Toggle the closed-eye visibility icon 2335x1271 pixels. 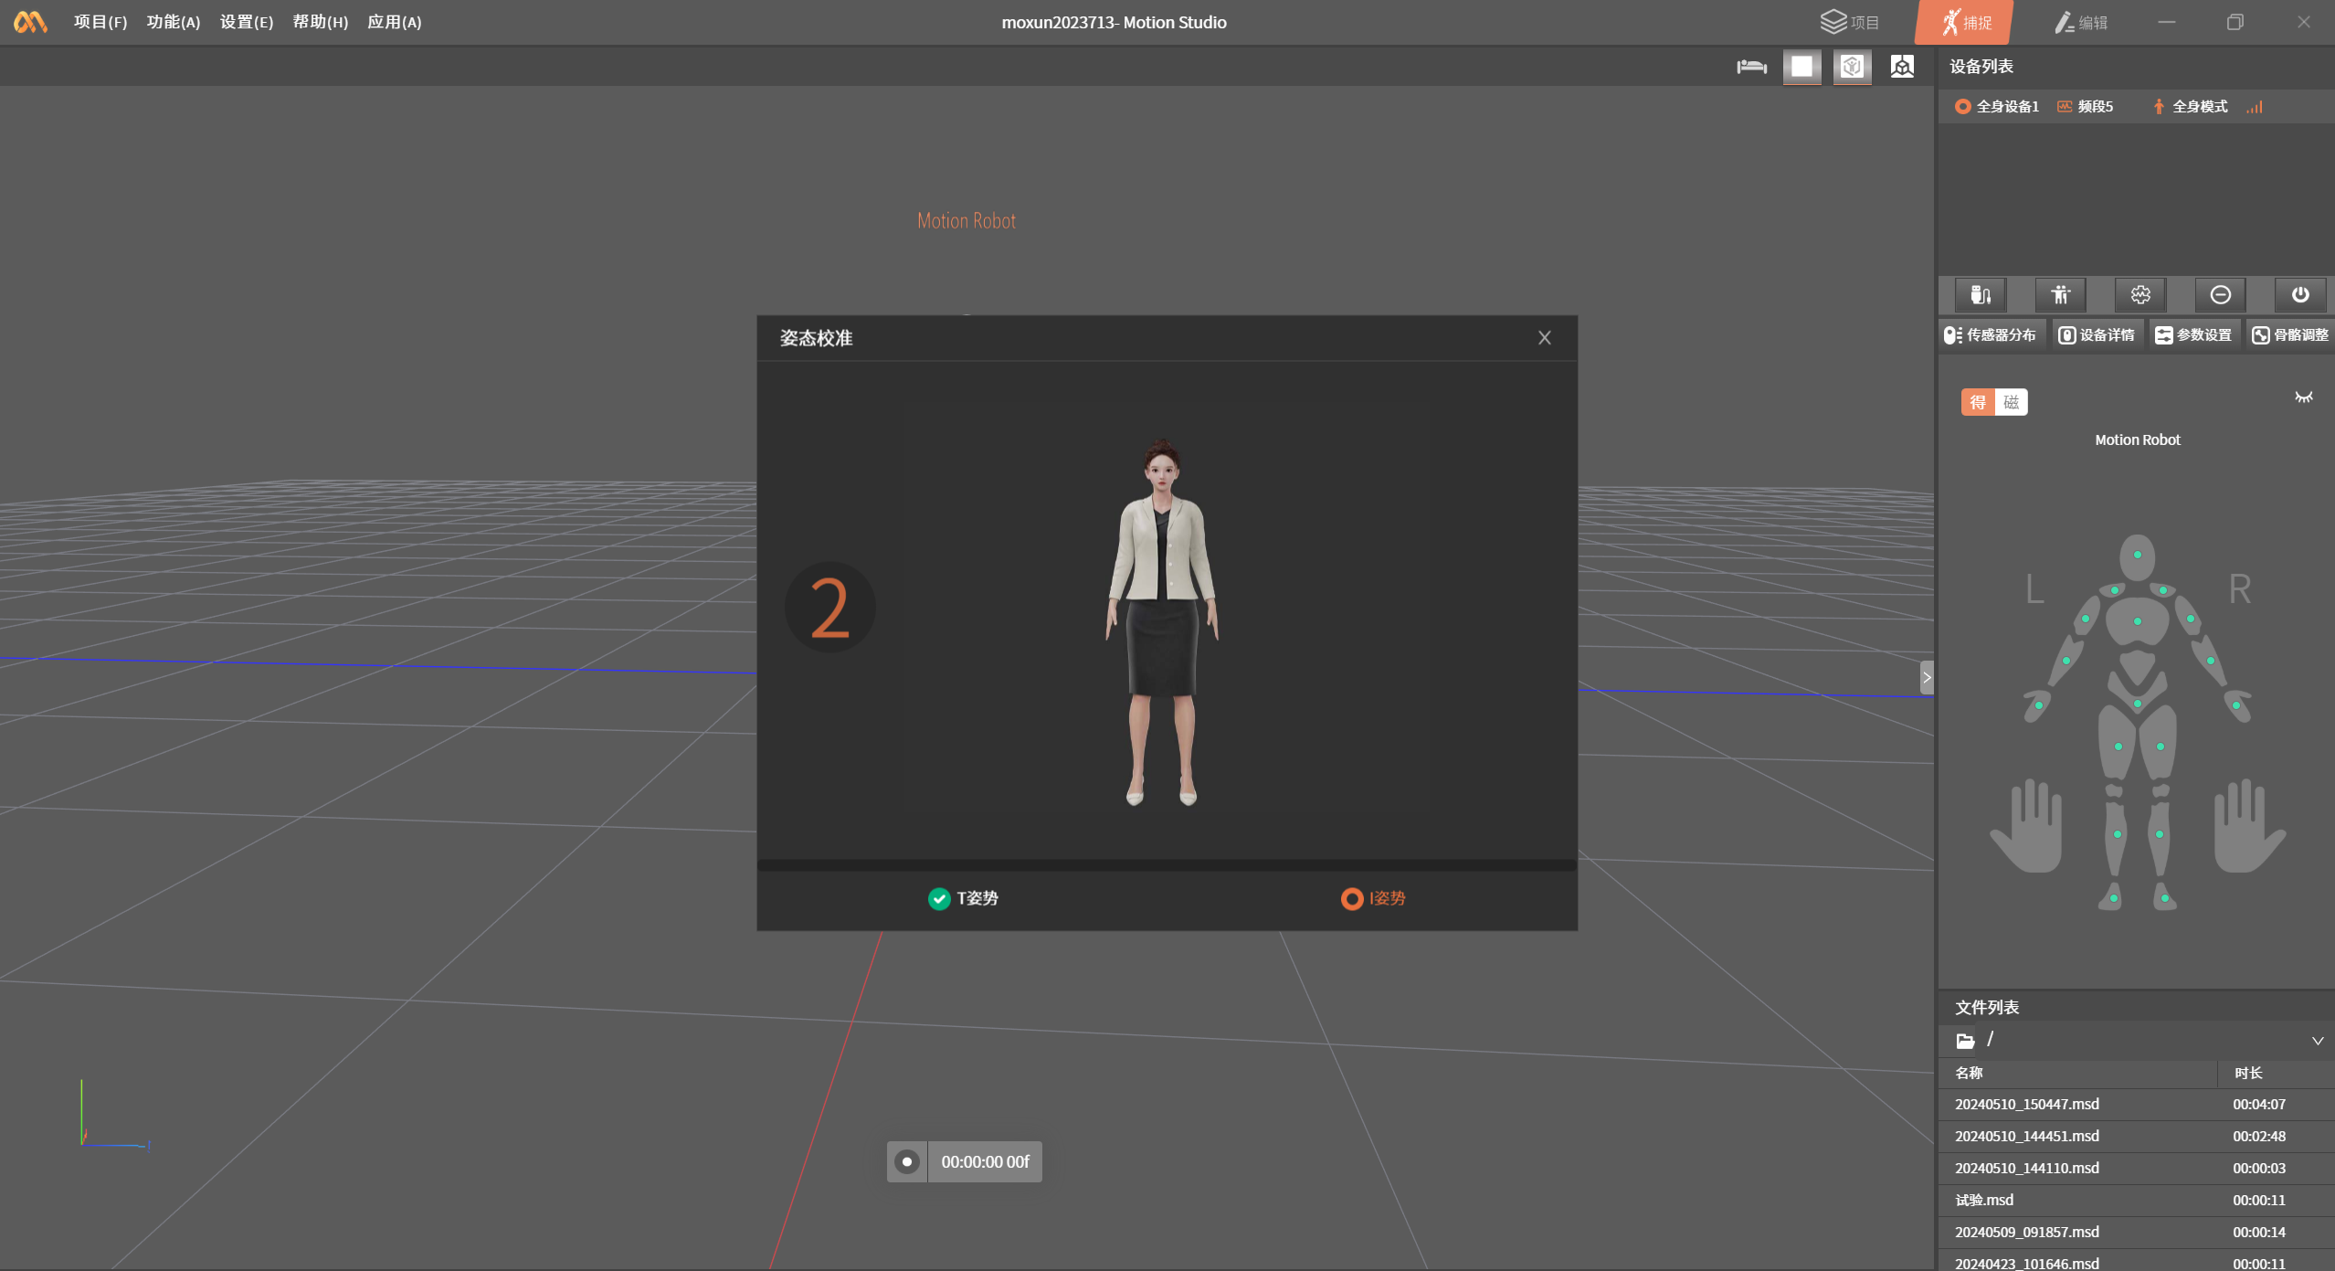coord(2303,397)
